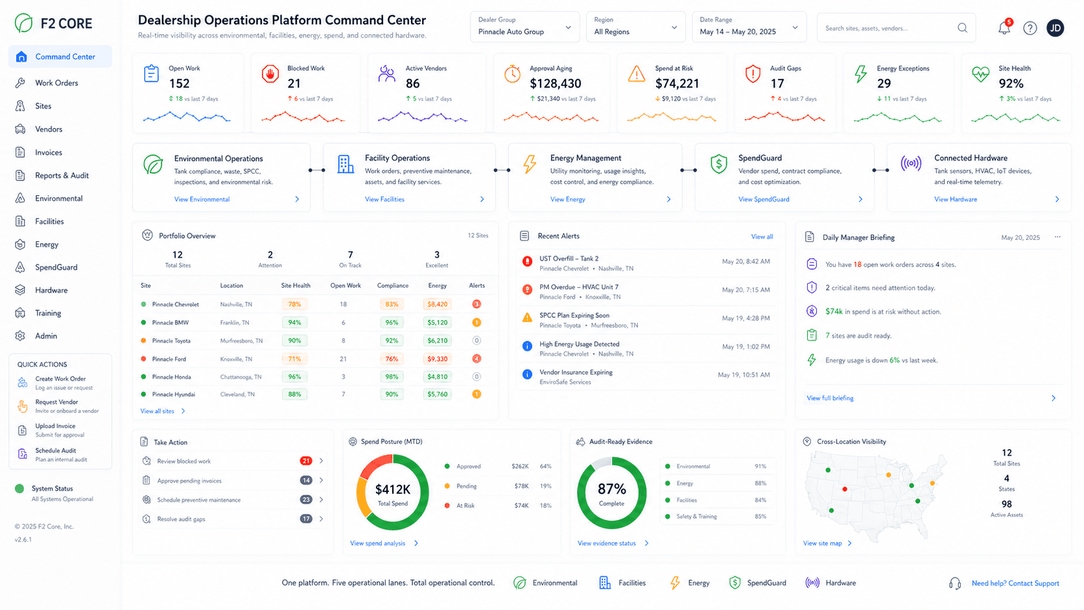Expand the Resolve audit gaps chevron
This screenshot has width=1084, height=610.
[322, 519]
